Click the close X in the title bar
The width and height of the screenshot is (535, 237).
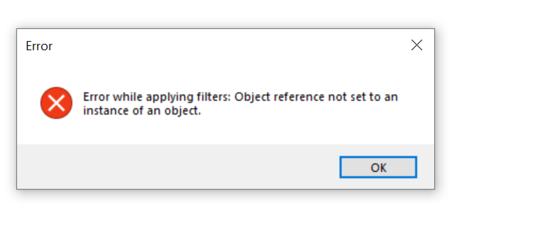(x=417, y=45)
